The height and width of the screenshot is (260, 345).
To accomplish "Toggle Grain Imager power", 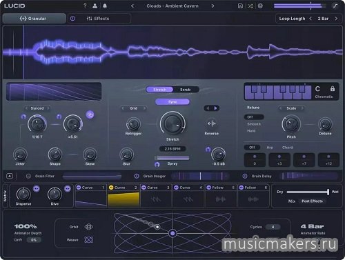I will [x=137, y=176].
